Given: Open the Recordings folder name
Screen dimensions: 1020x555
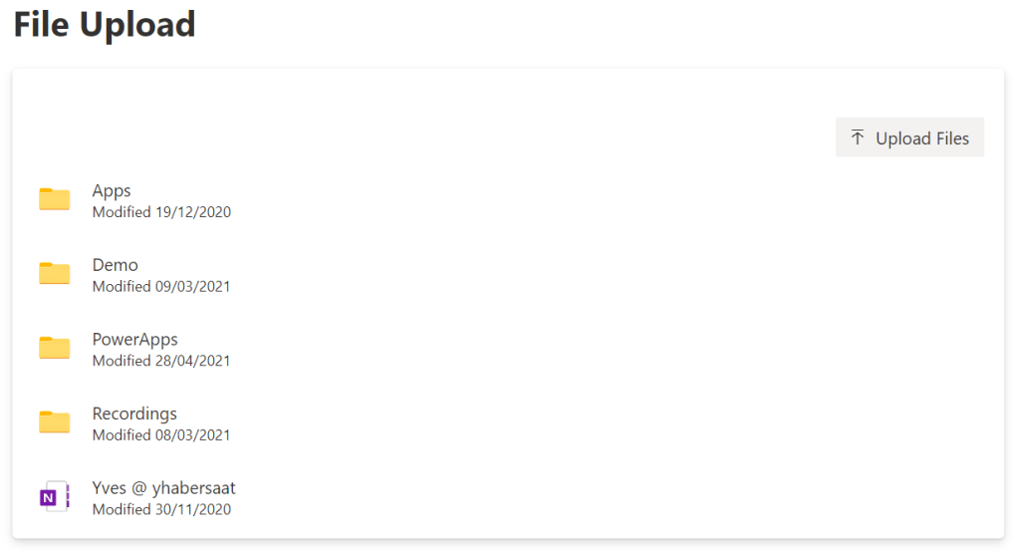Looking at the screenshot, I should coord(134,414).
